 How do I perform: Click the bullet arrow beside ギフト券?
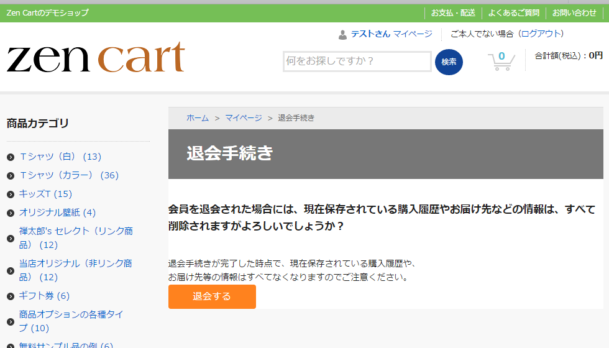click(11, 296)
